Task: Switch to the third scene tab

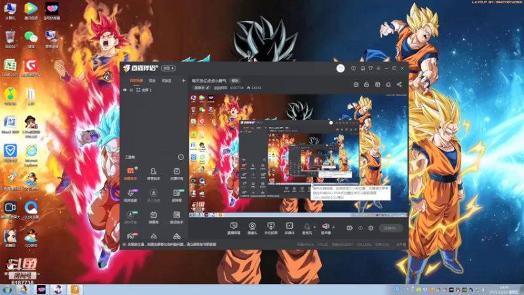Action: pos(166,81)
